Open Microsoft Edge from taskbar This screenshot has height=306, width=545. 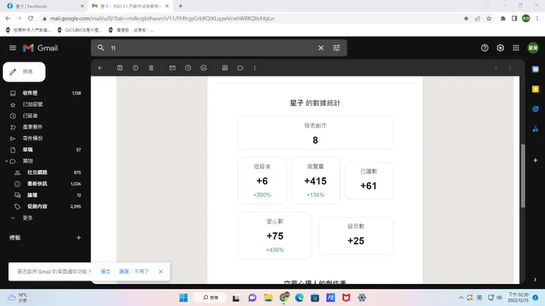click(299, 298)
